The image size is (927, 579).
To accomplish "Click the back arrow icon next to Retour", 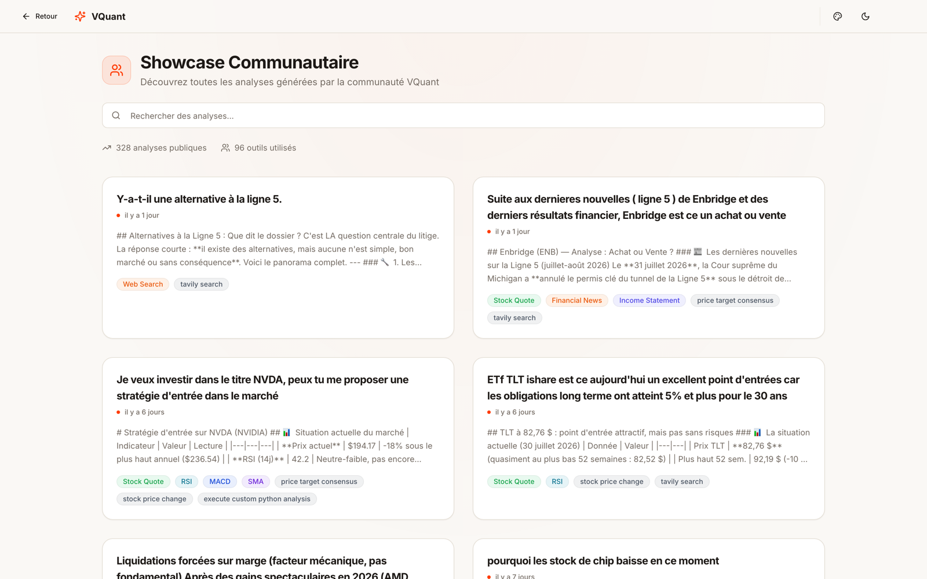I will pos(26,16).
